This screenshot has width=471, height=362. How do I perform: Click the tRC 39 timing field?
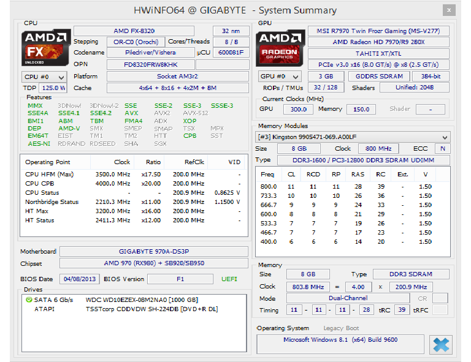(402, 309)
